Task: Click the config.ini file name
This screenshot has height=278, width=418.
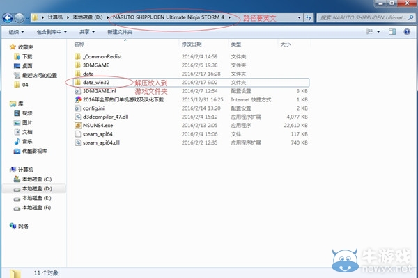Action: [x=93, y=108]
